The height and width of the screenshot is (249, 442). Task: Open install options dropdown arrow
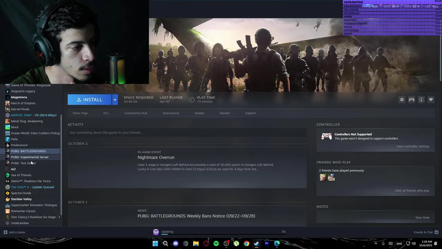tap(115, 100)
